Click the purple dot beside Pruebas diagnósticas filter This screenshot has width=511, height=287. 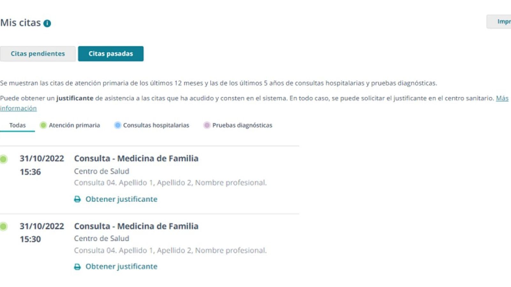pyautogui.click(x=207, y=125)
